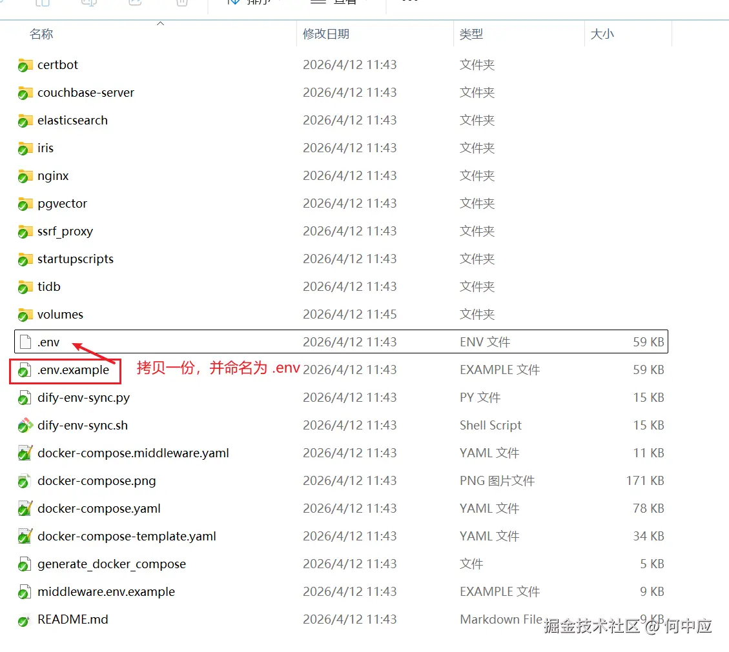This screenshot has width=729, height=652.
Task: Select the dify-env-sync.sh file name
Action: [82, 426]
